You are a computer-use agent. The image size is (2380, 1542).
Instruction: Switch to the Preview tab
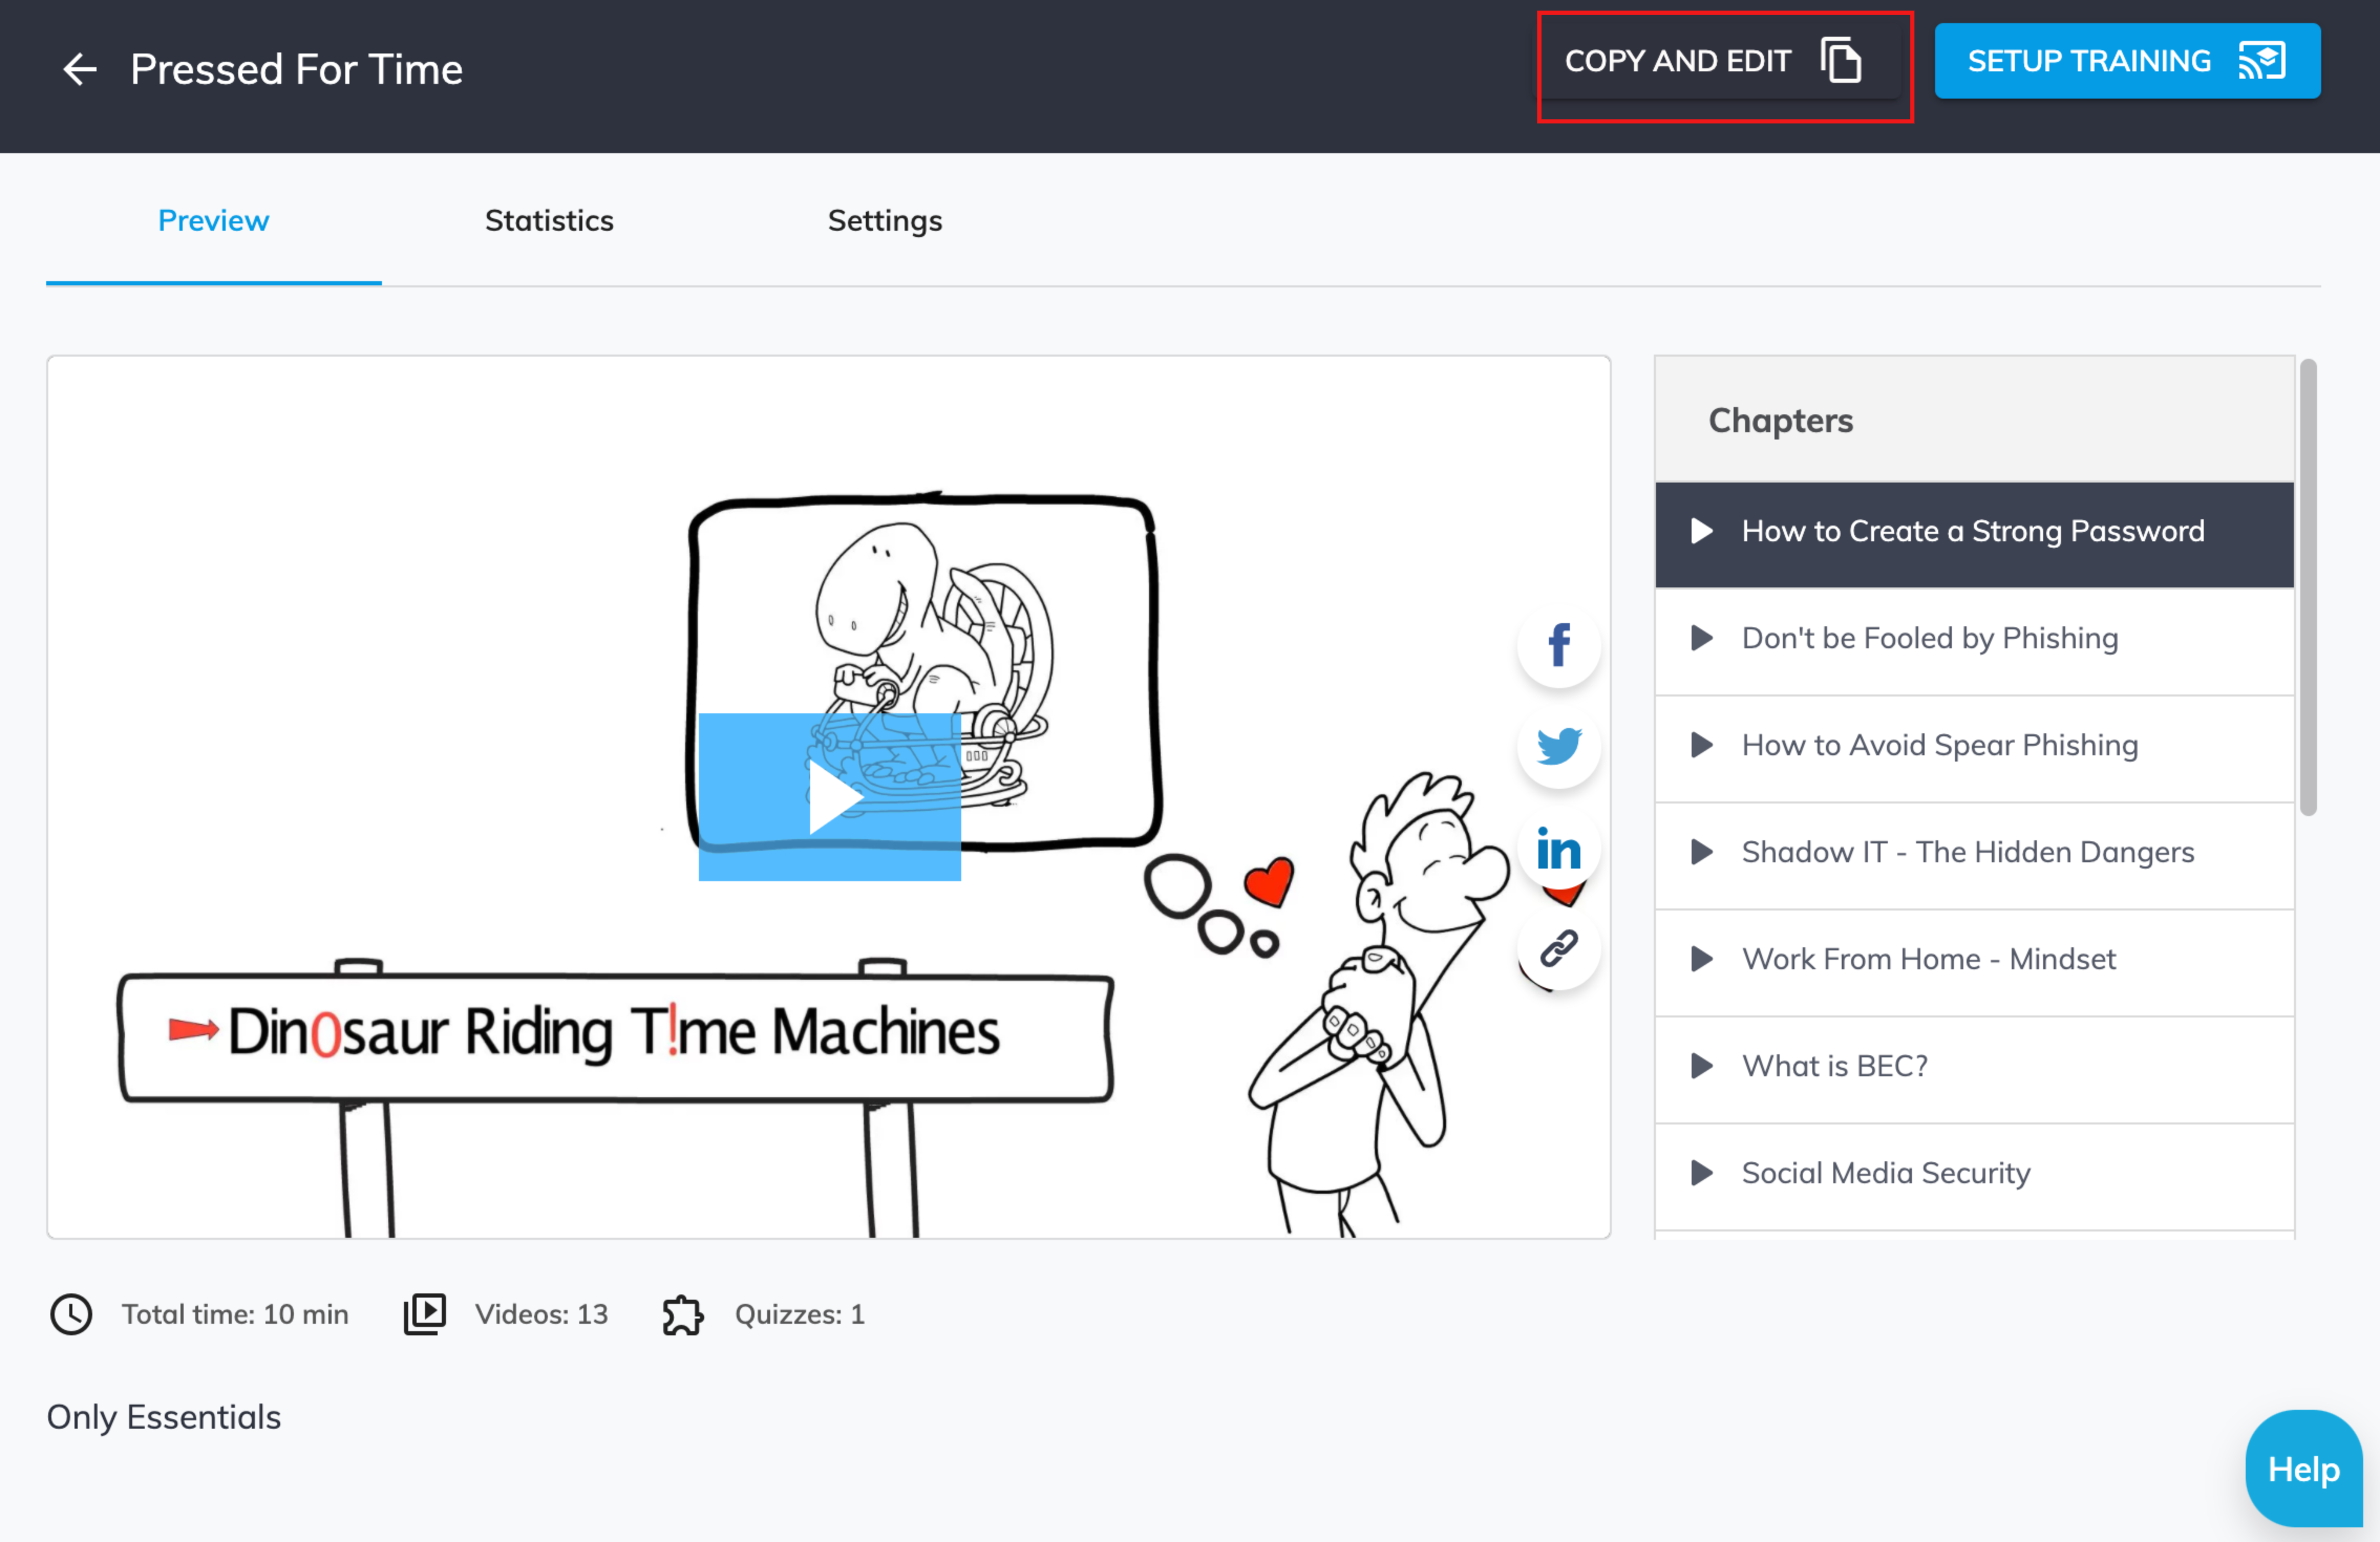213,220
